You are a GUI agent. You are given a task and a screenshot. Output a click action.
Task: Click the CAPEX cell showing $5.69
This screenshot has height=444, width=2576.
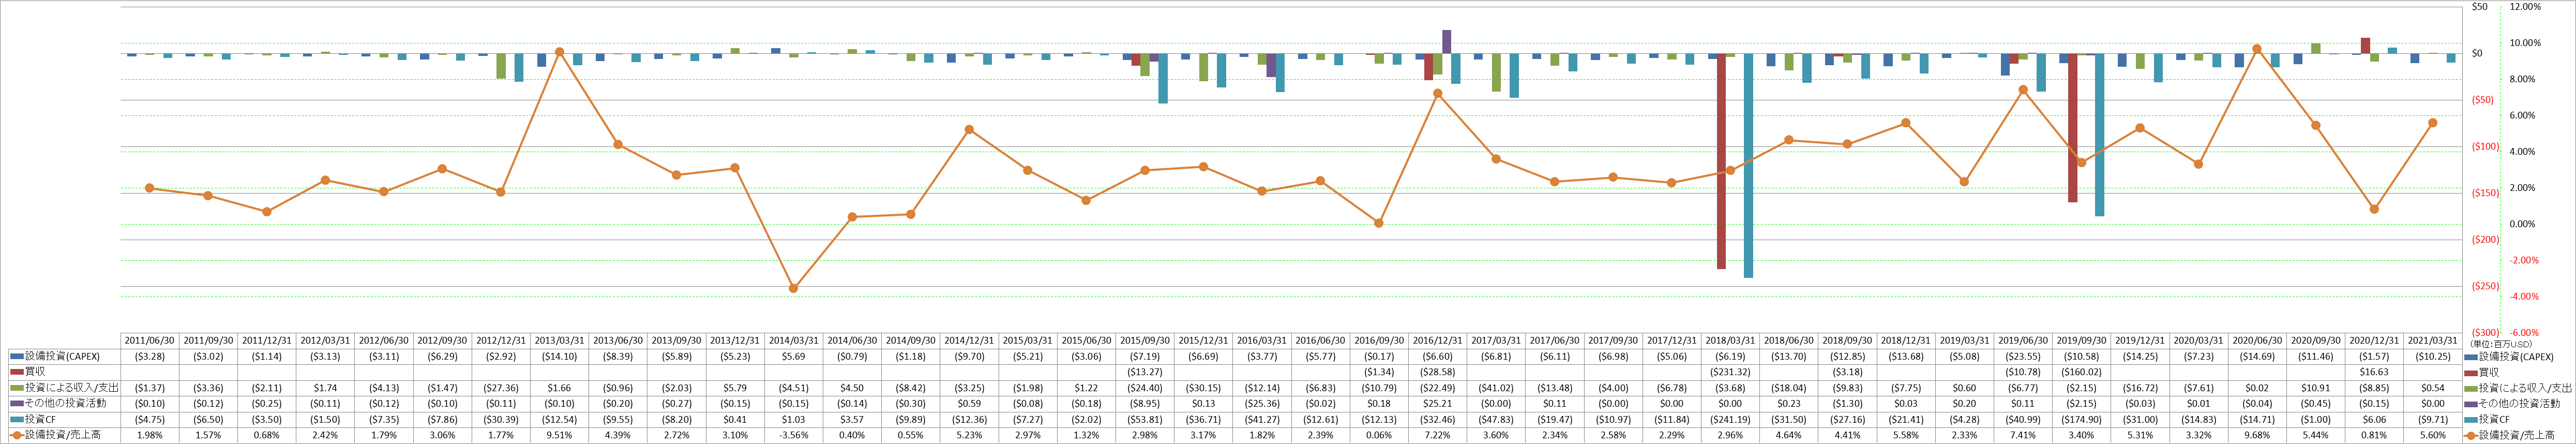point(793,356)
